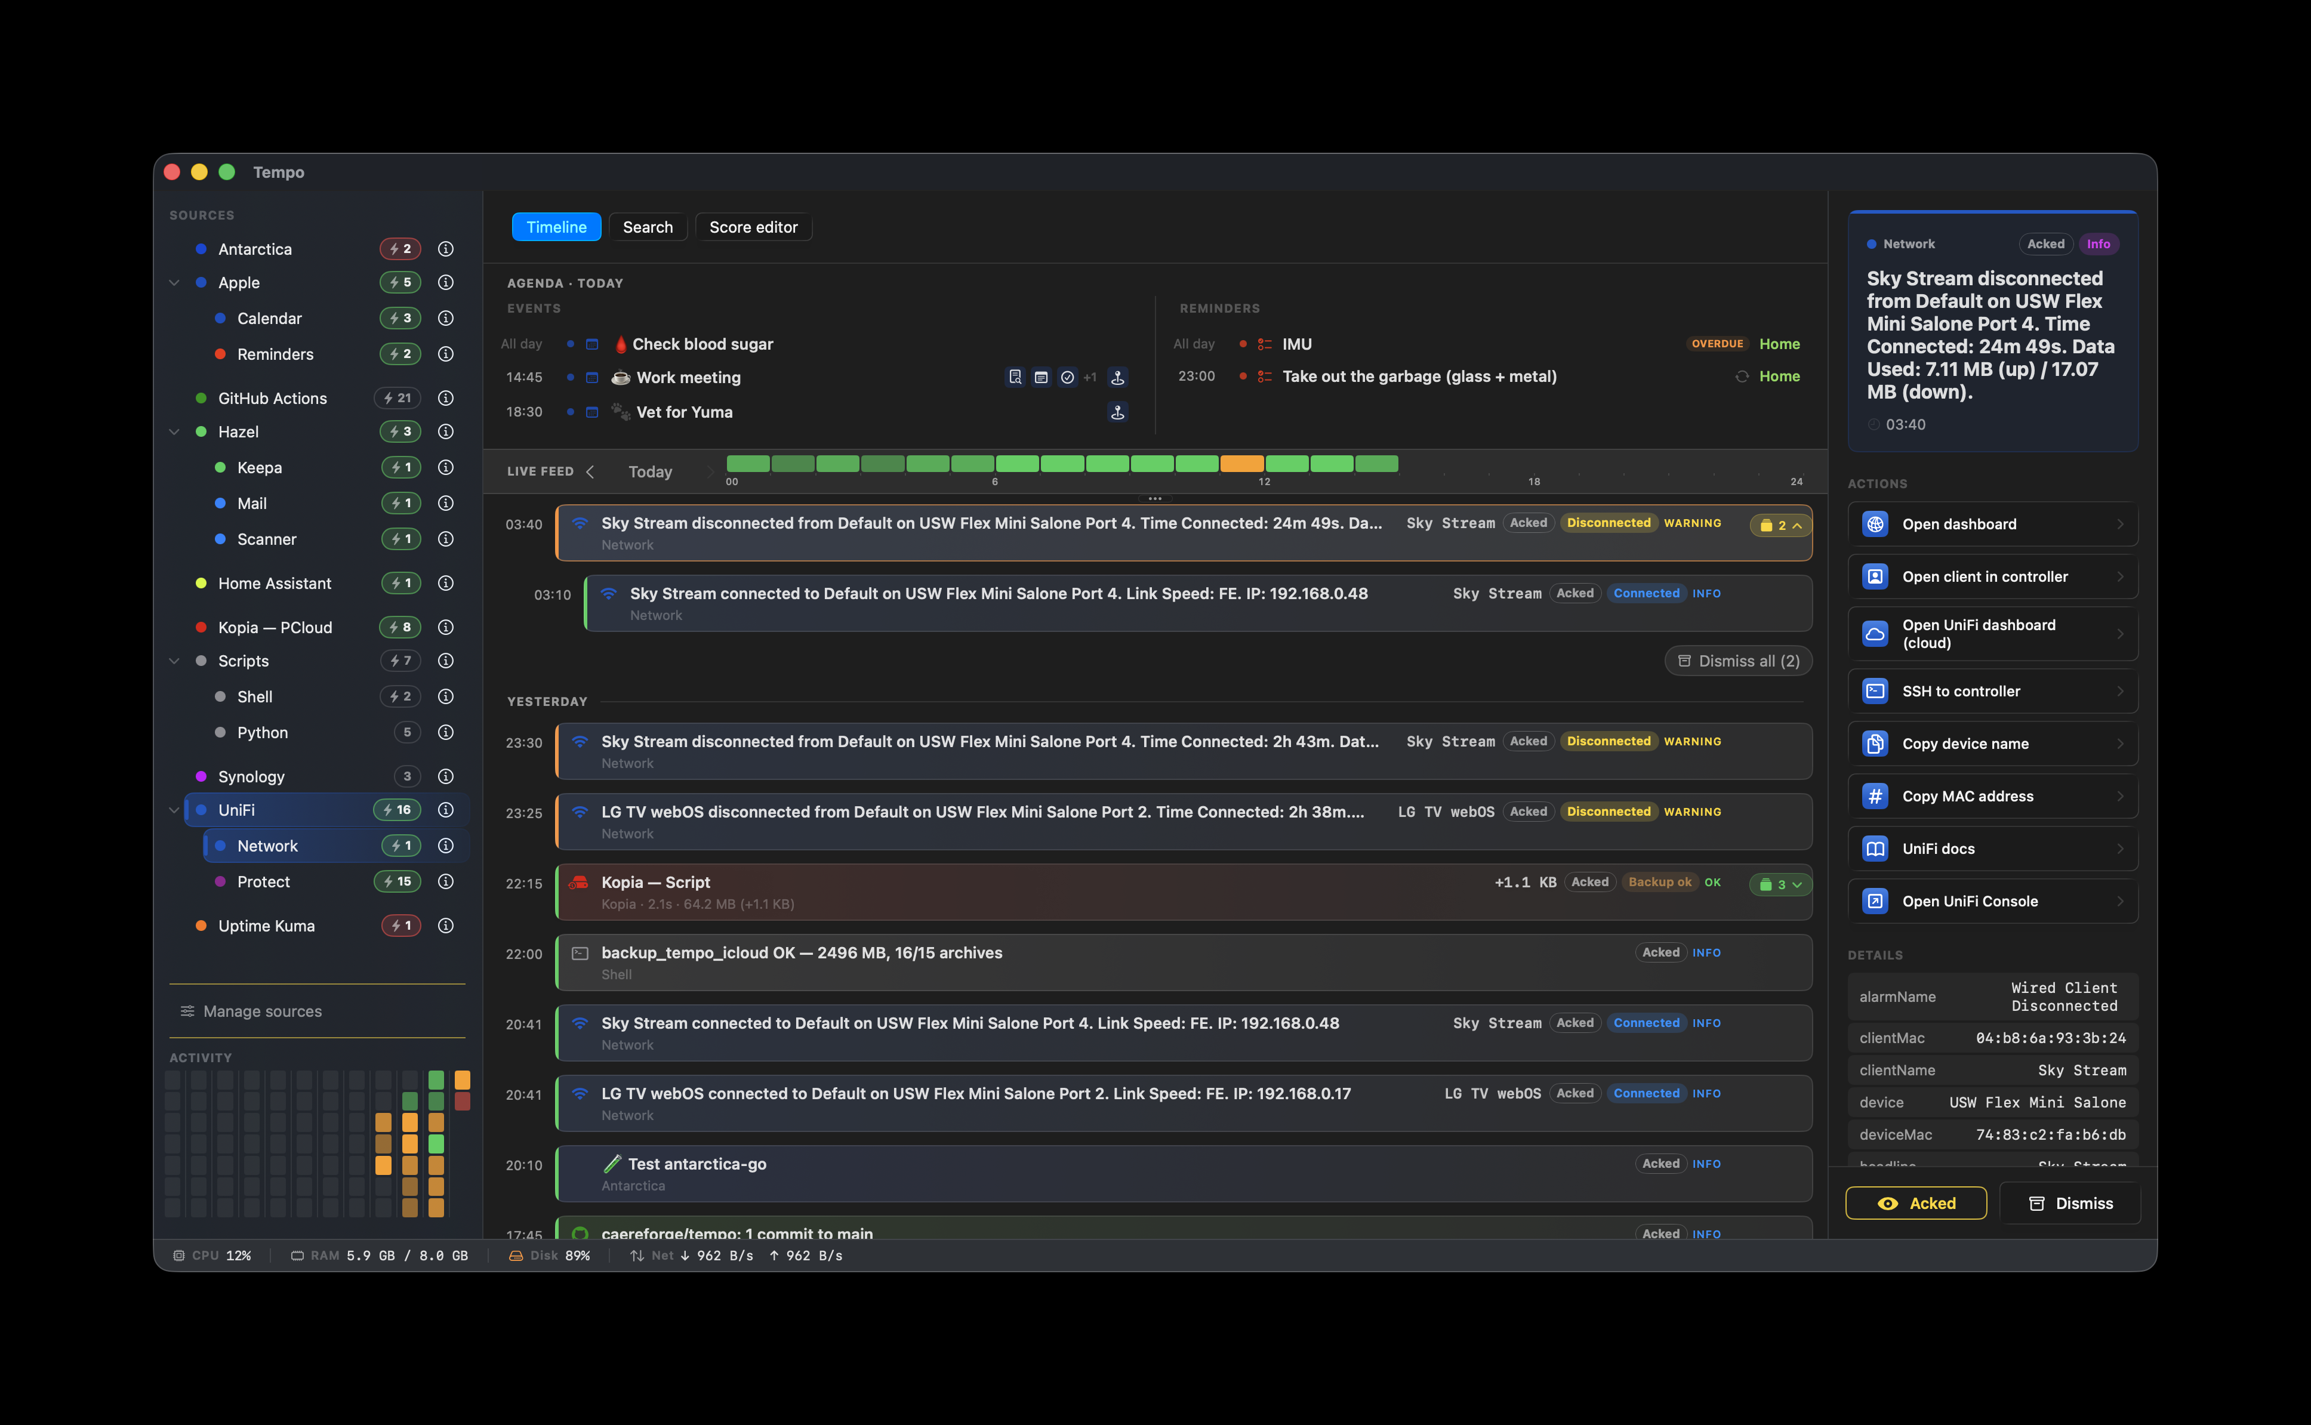The height and width of the screenshot is (1425, 2311).
Task: Click the Dismiss button in detail panel
Action: click(x=2070, y=1204)
